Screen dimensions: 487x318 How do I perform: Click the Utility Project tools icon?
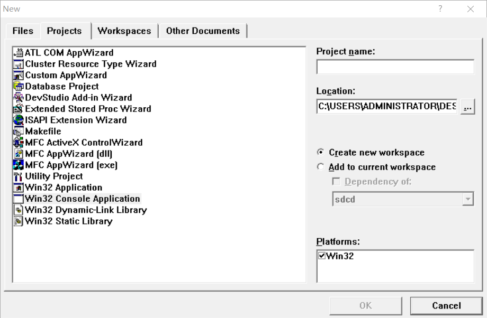tap(19, 176)
